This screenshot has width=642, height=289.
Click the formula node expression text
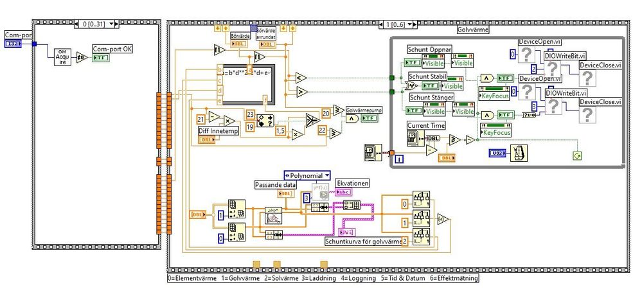coord(247,73)
